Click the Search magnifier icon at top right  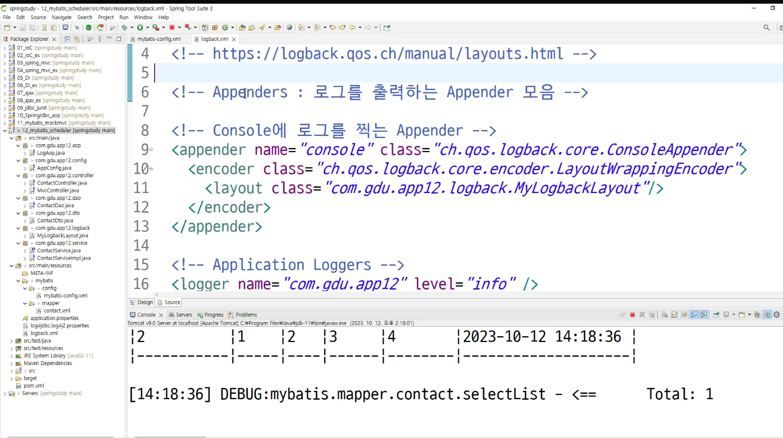pos(767,27)
